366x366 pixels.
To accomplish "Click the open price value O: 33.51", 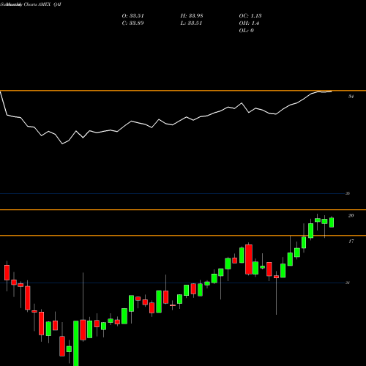I will (132, 16).
